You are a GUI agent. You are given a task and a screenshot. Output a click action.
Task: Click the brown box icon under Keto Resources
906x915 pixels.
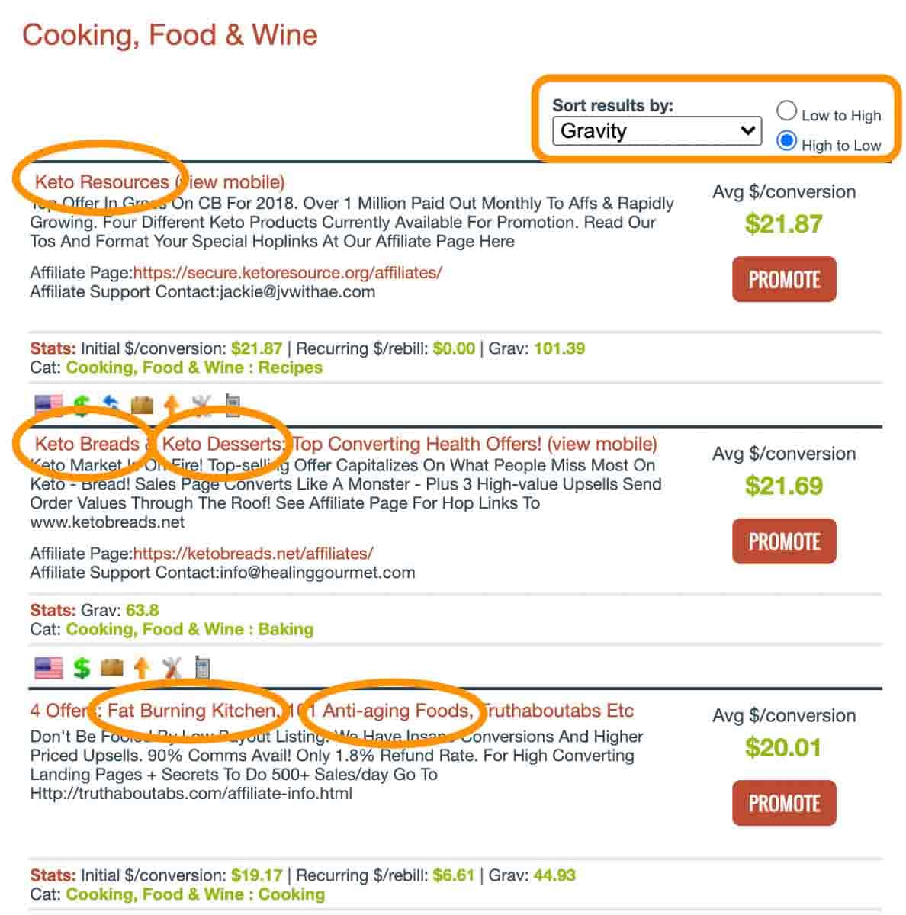pos(142,404)
